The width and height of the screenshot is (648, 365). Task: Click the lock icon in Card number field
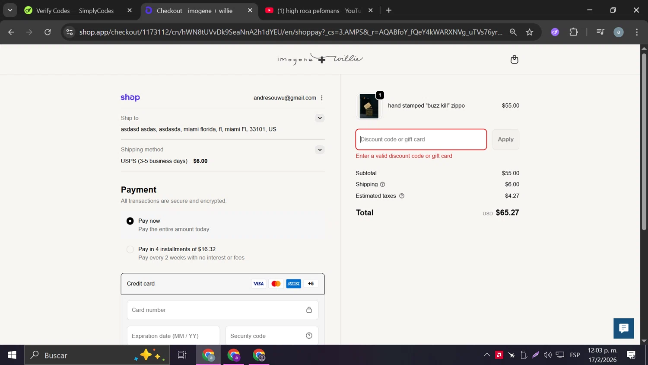[309, 310]
